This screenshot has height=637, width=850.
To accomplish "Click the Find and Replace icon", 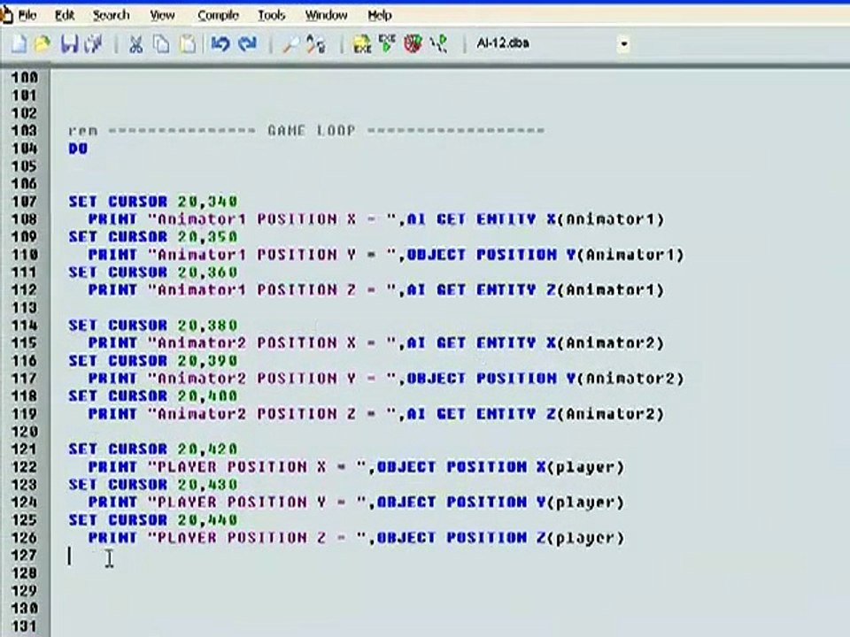I will pos(316,44).
